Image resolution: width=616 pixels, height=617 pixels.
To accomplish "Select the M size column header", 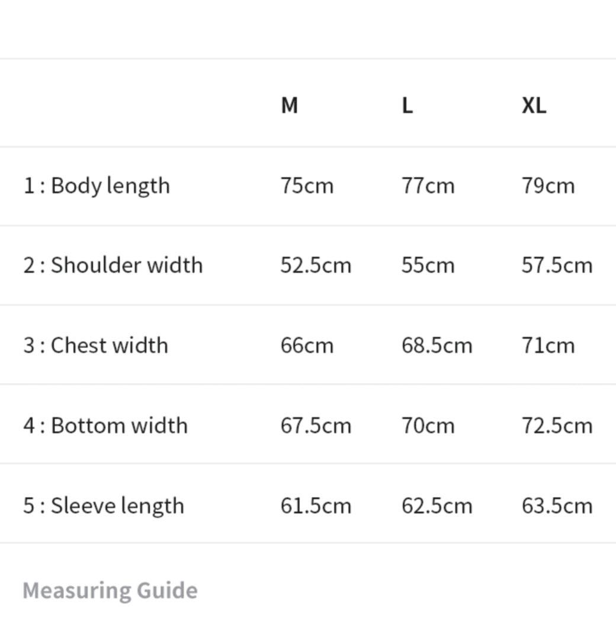I will point(289,106).
